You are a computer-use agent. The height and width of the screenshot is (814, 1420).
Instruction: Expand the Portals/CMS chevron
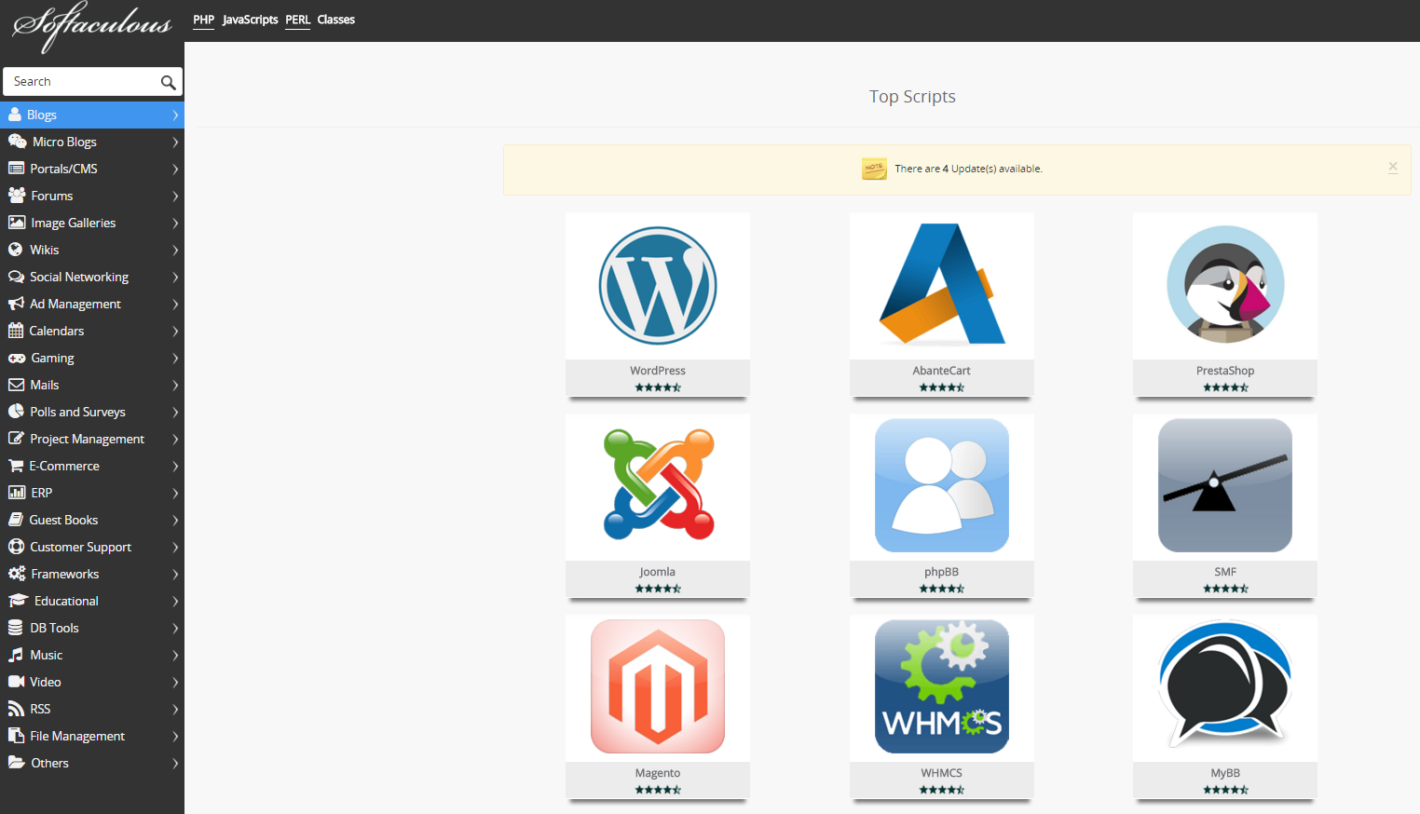pyautogui.click(x=175, y=169)
